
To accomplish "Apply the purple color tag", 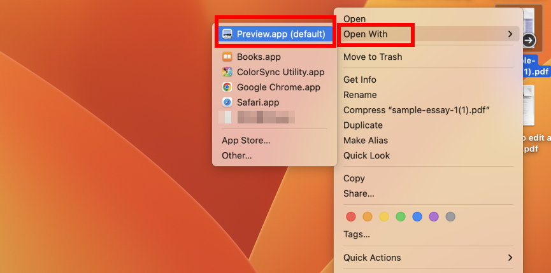I will point(434,217).
